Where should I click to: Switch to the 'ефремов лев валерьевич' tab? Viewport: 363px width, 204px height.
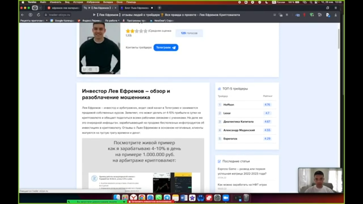click(x=64, y=8)
